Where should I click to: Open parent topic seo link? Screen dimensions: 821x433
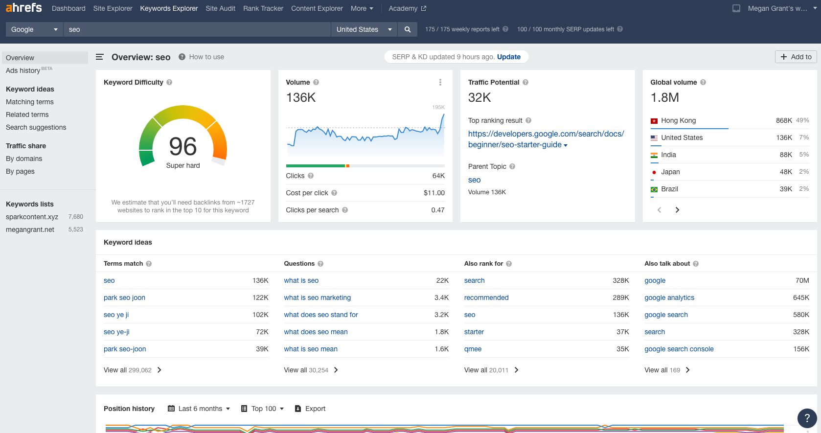click(474, 180)
